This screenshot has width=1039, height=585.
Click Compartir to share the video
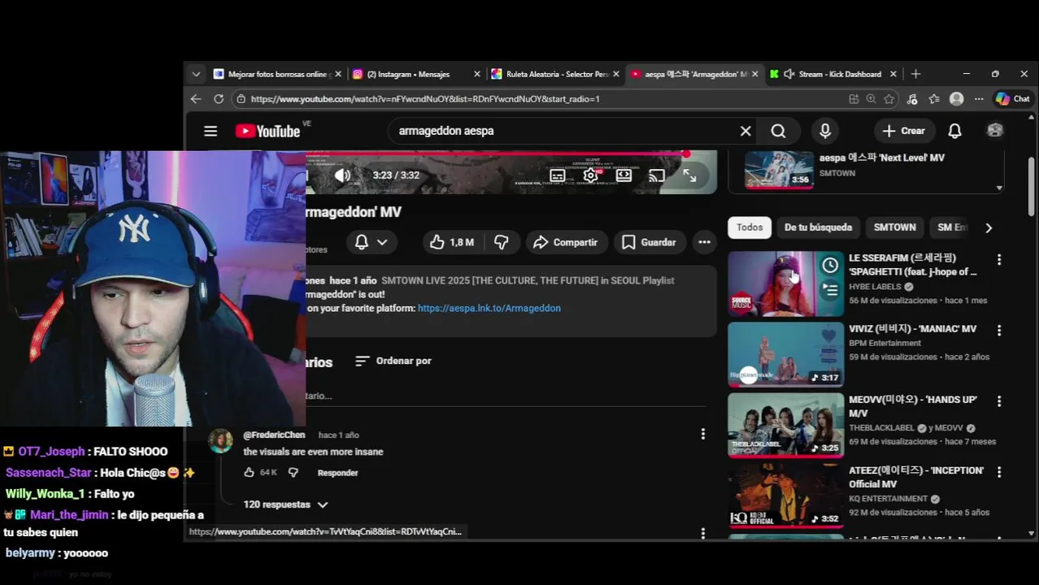coord(565,242)
